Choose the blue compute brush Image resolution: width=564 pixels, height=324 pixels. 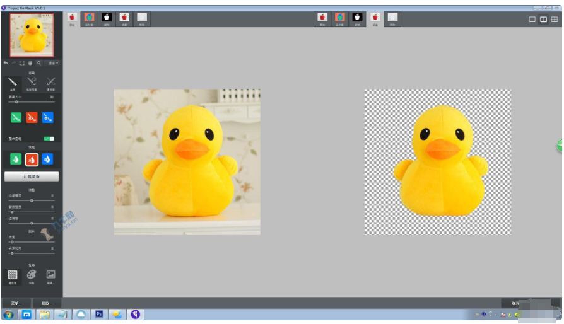coord(47,117)
